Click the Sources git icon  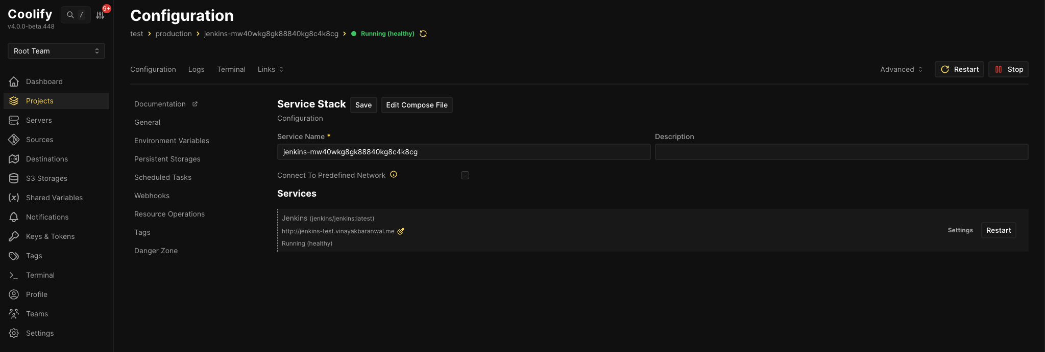(14, 140)
